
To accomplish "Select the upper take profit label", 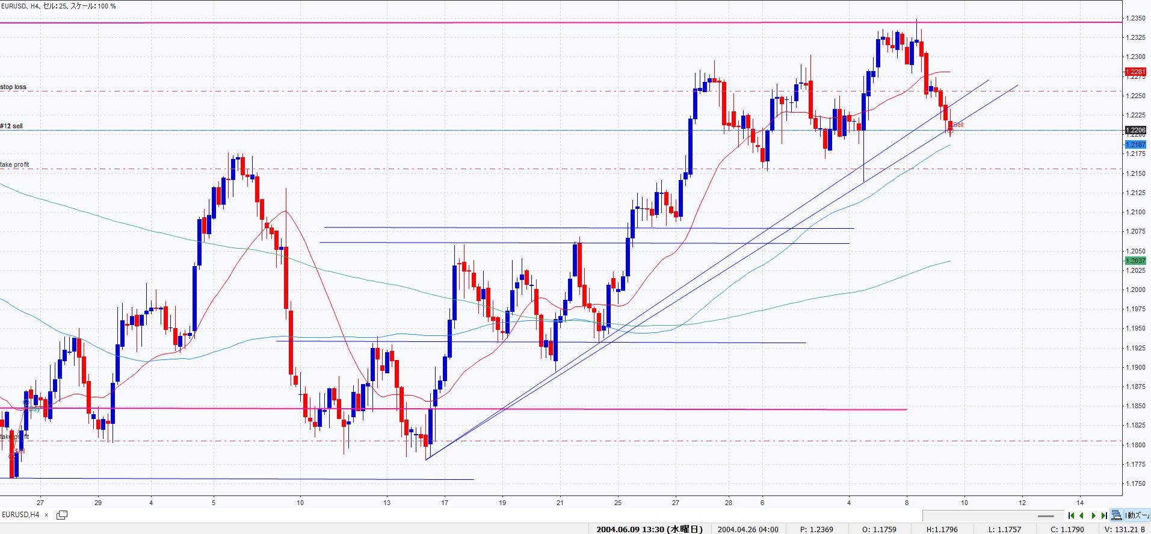I will pyautogui.click(x=15, y=165).
